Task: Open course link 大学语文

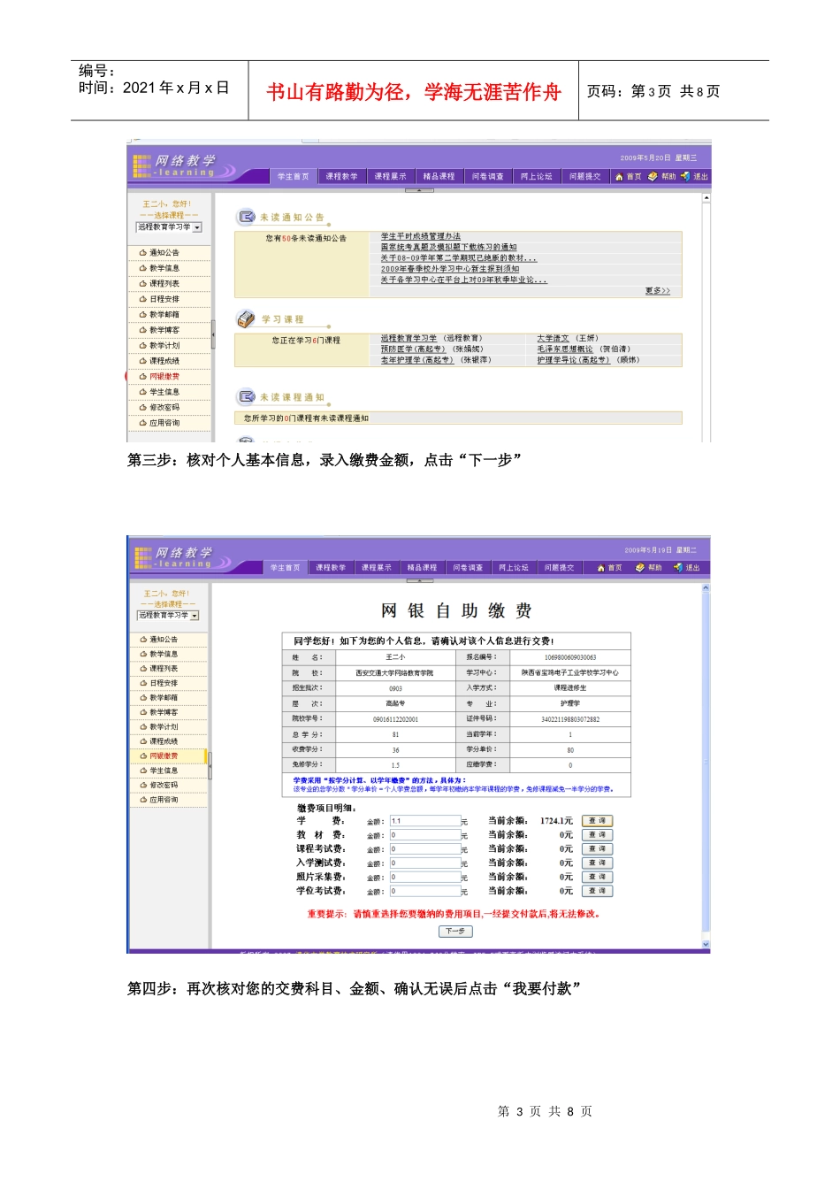Action: [553, 338]
